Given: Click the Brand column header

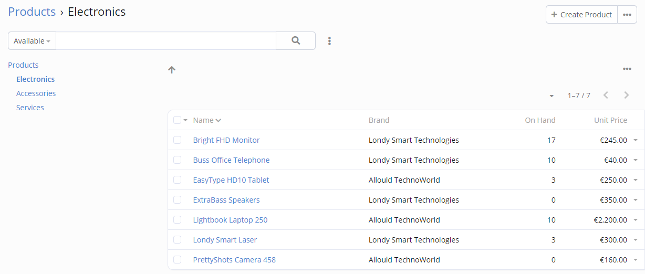Looking at the screenshot, I should pyautogui.click(x=379, y=120).
